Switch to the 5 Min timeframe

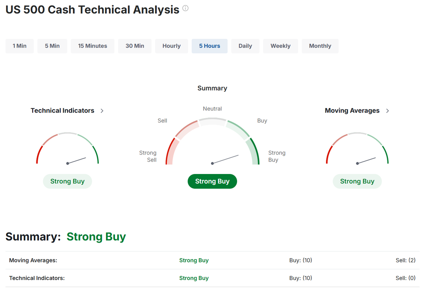52,46
